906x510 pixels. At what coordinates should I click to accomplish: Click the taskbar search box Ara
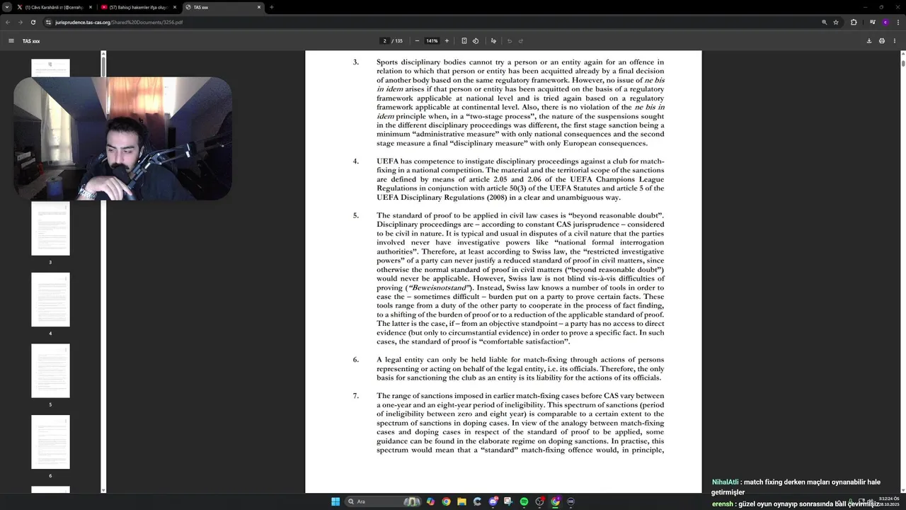coord(383,501)
